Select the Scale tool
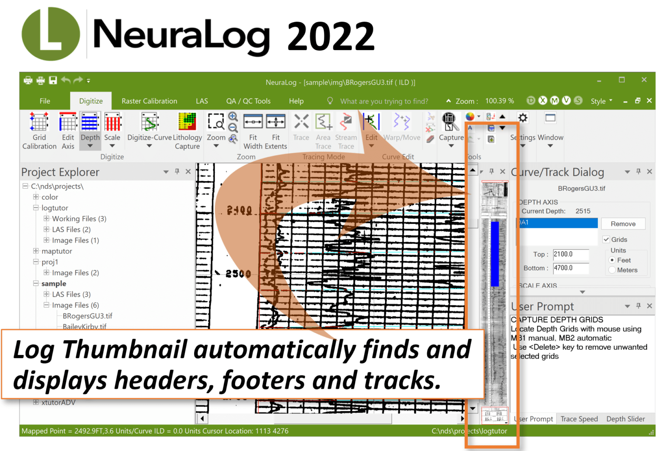Viewport: 664px width, 451px height. (113, 130)
